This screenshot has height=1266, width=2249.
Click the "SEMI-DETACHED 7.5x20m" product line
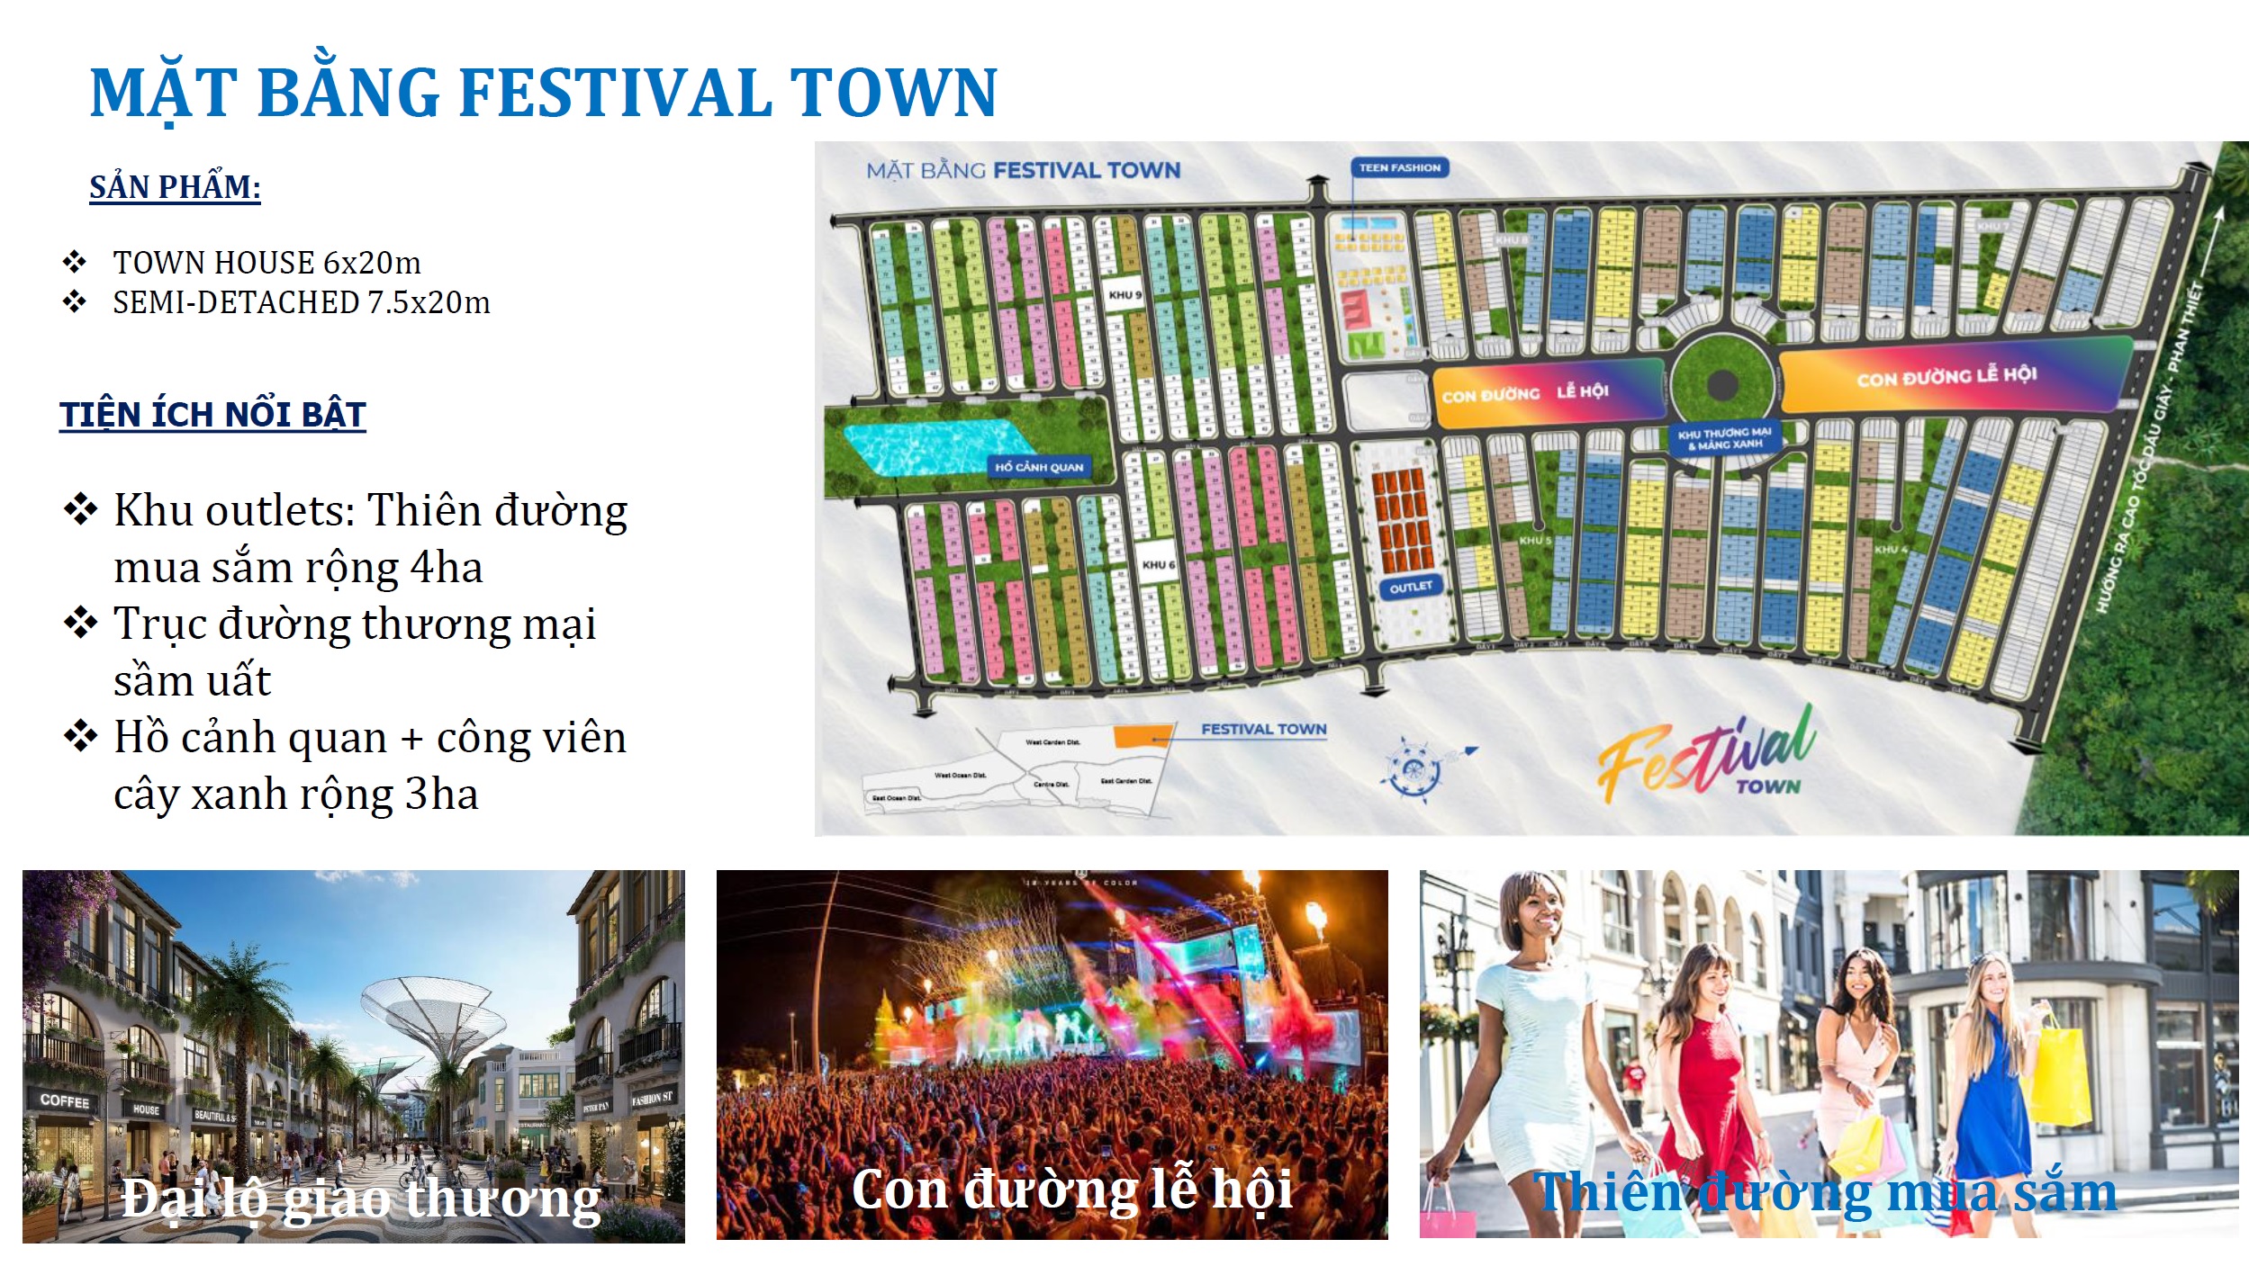click(302, 302)
